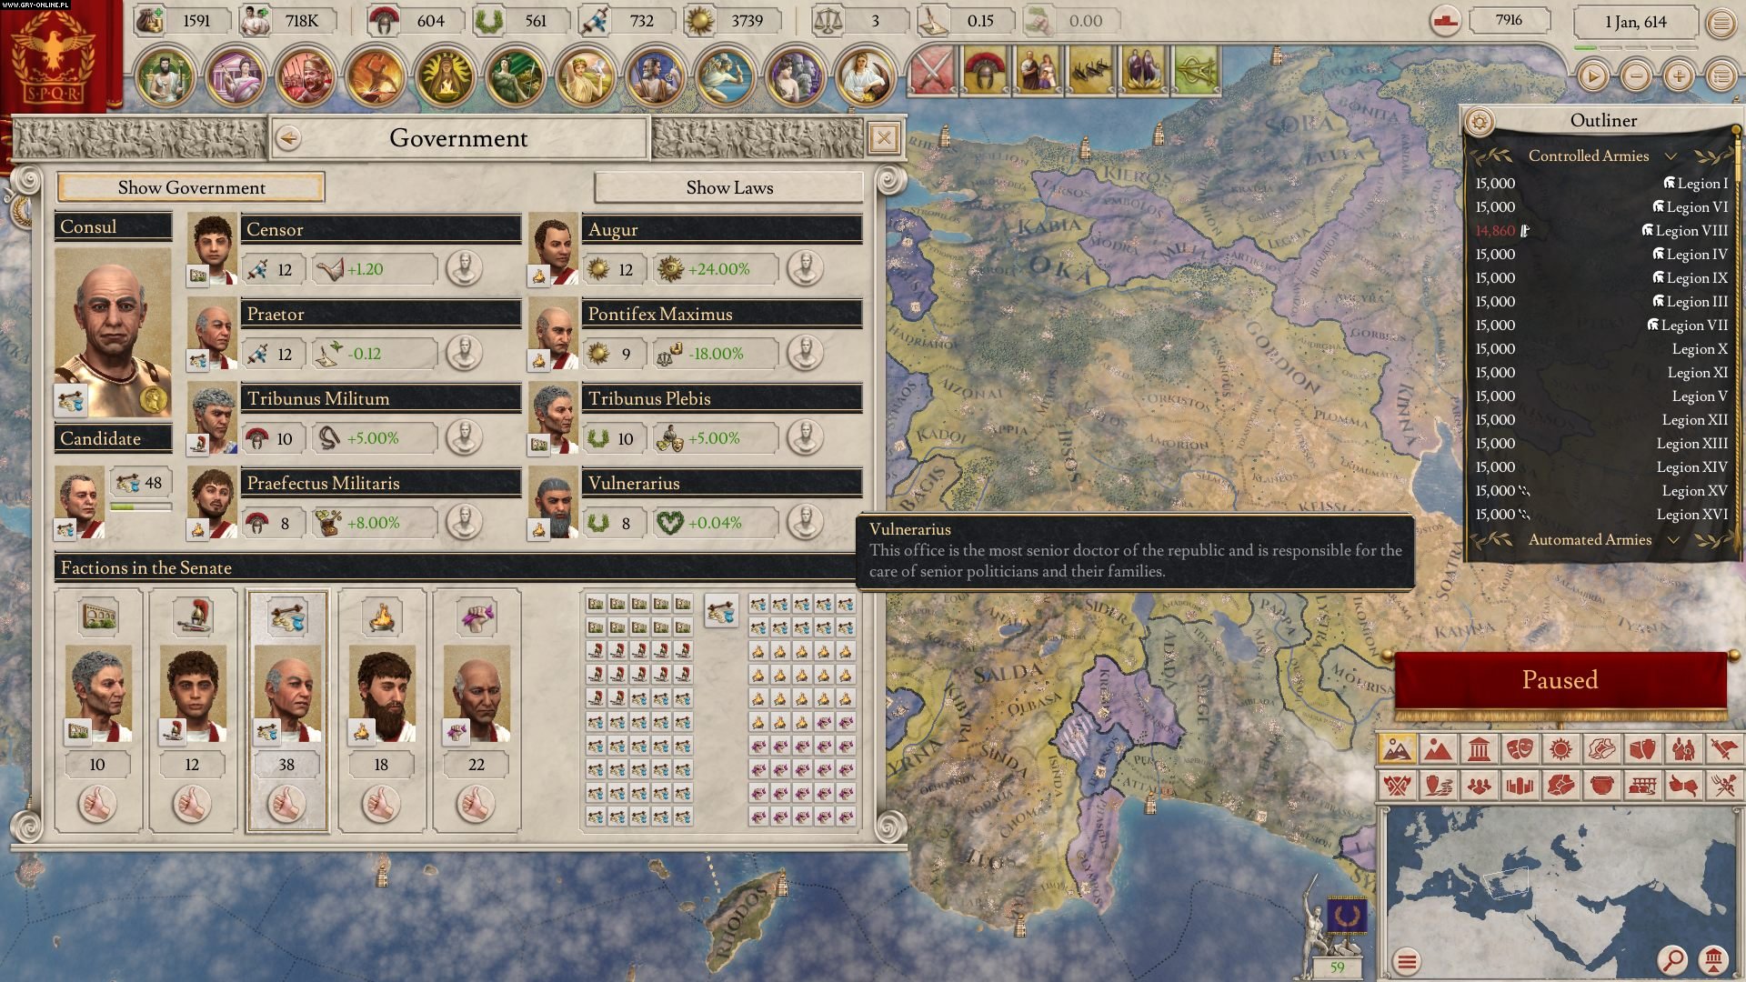The height and width of the screenshot is (982, 1746).
Task: Select the civic faction building icon
Action: click(98, 616)
